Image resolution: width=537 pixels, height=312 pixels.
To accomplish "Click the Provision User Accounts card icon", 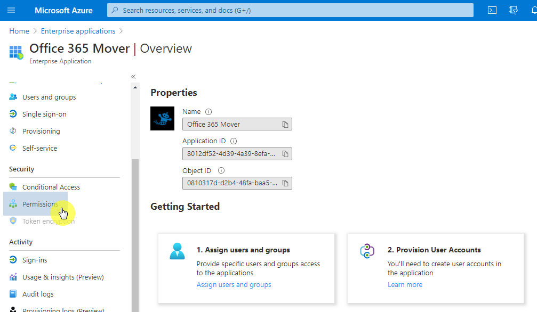I will point(367,251).
